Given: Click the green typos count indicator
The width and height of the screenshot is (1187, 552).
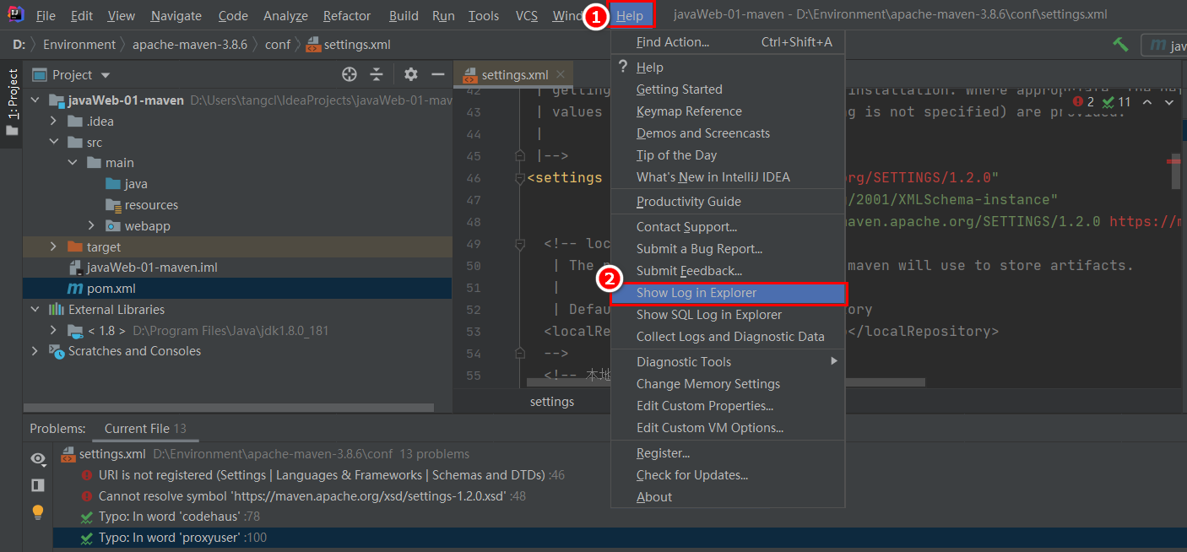Looking at the screenshot, I should click(1116, 102).
